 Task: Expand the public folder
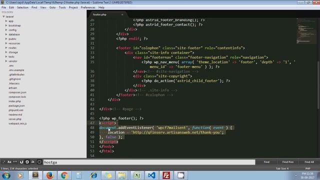point(6,39)
